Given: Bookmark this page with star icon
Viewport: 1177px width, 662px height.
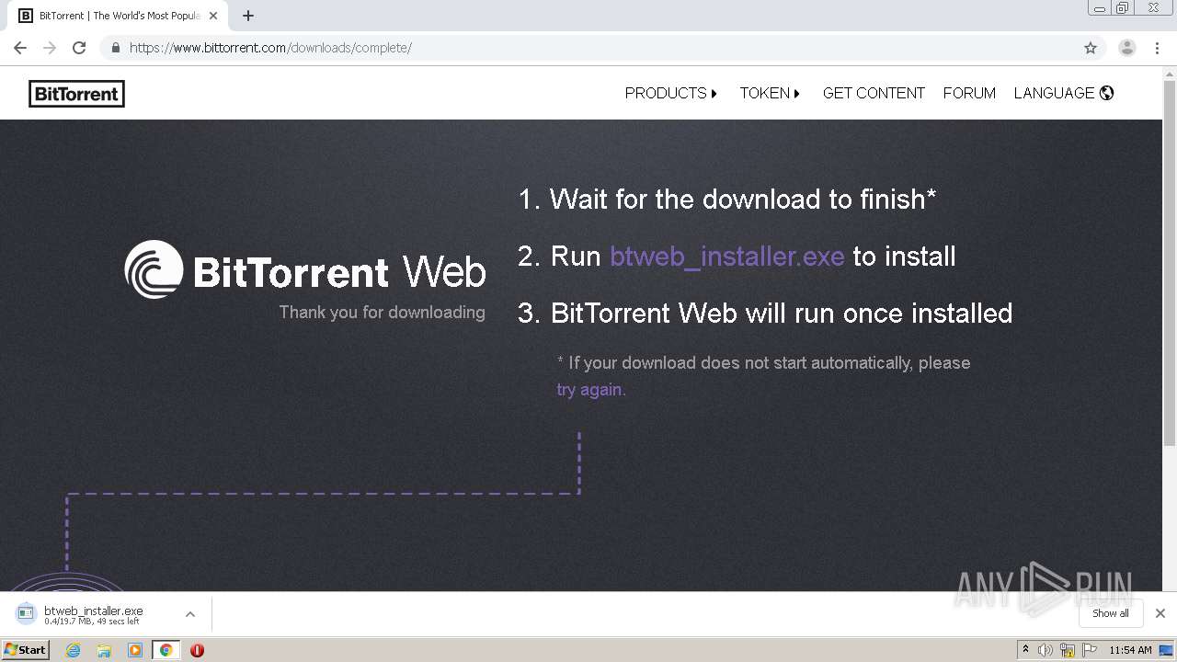Looking at the screenshot, I should click(1091, 48).
